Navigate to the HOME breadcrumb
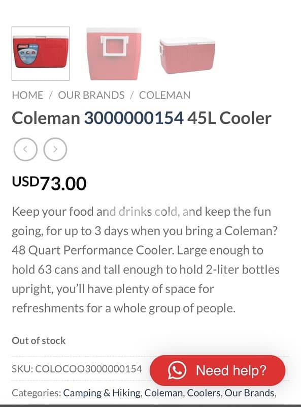This screenshot has height=407, width=301. [x=27, y=95]
